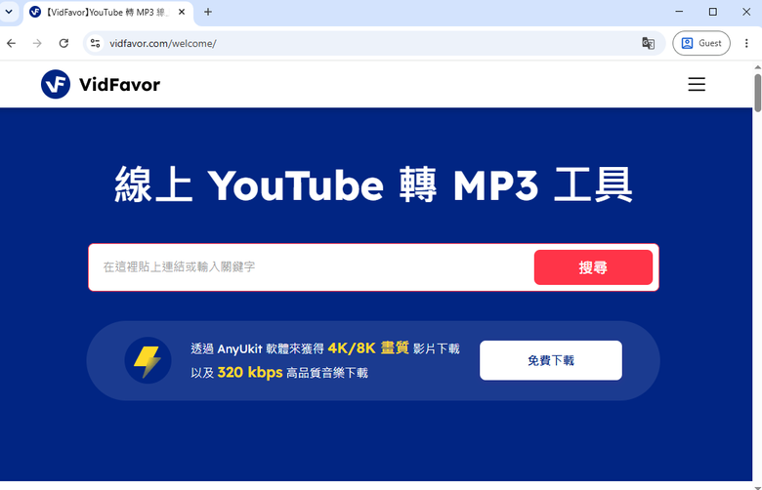Viewport: 762px width, 490px height.
Task: Close the VidFavor tab
Action: pyautogui.click(x=182, y=12)
